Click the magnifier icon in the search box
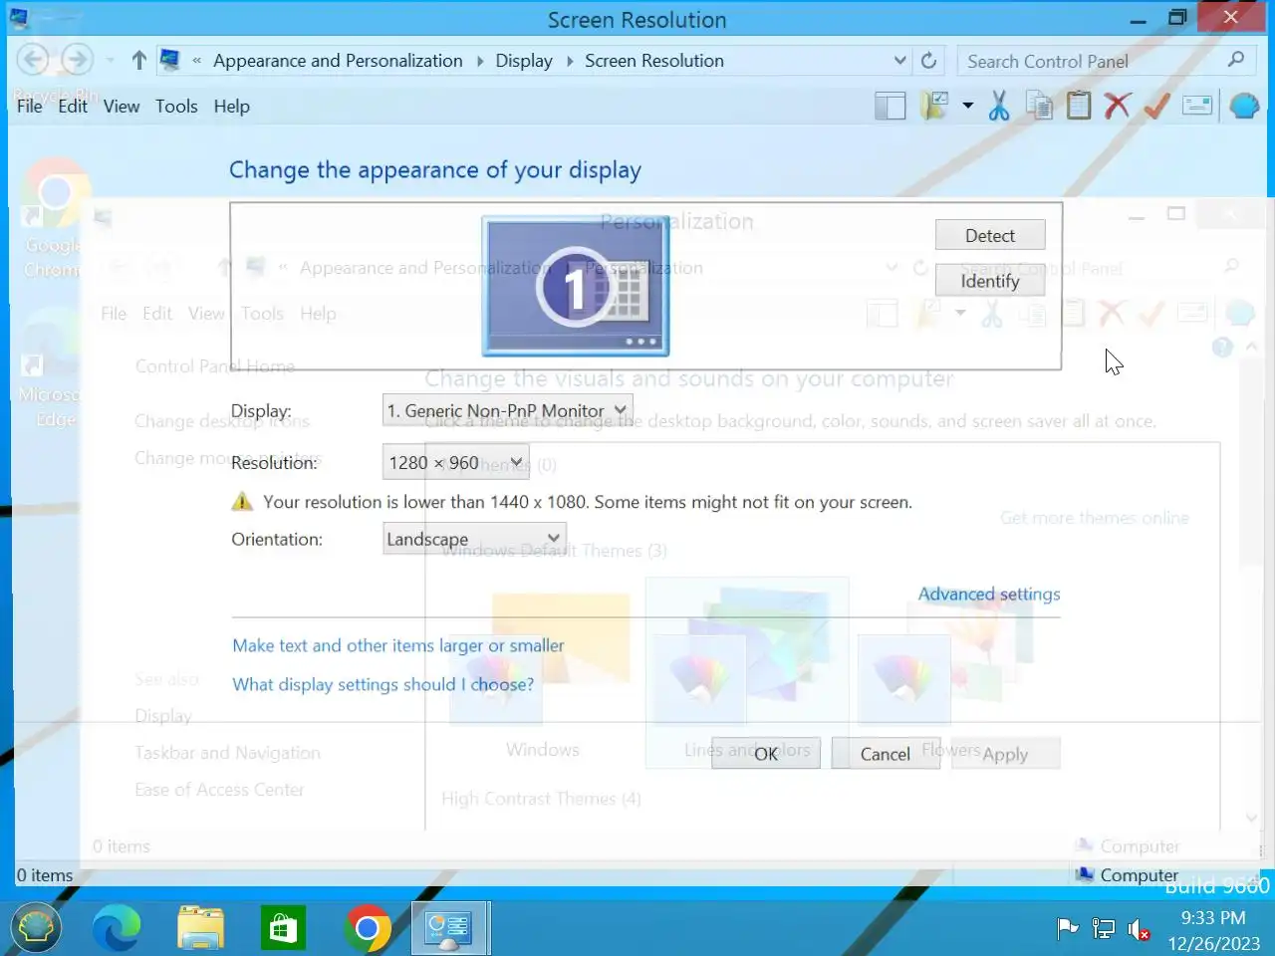Screen dimensions: 1275x956 click(1236, 60)
